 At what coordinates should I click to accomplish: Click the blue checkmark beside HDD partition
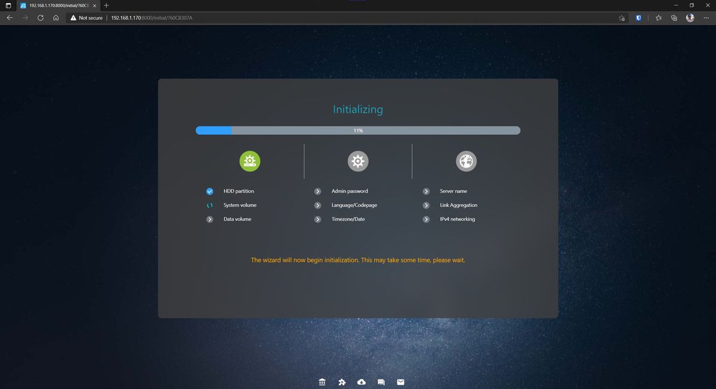pos(210,191)
